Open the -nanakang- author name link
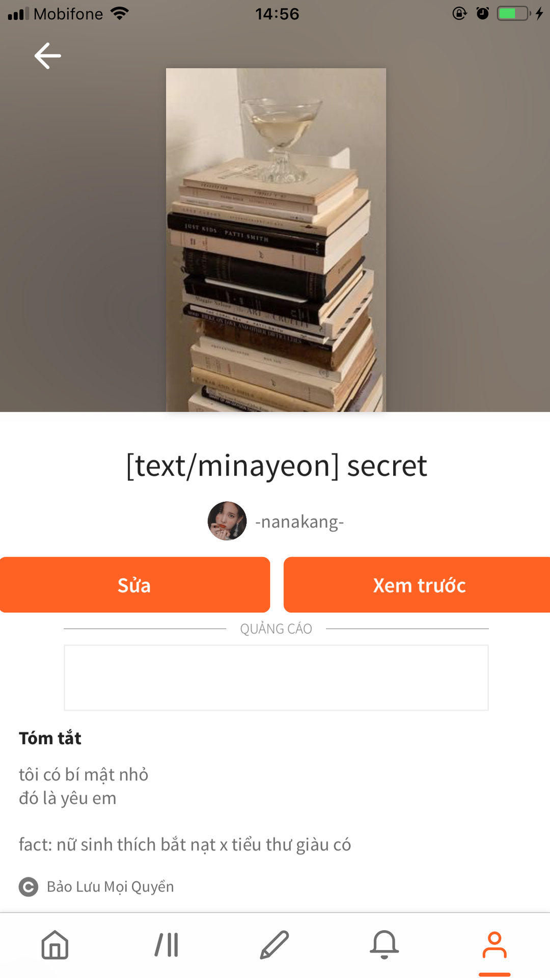This screenshot has width=550, height=978. [299, 522]
